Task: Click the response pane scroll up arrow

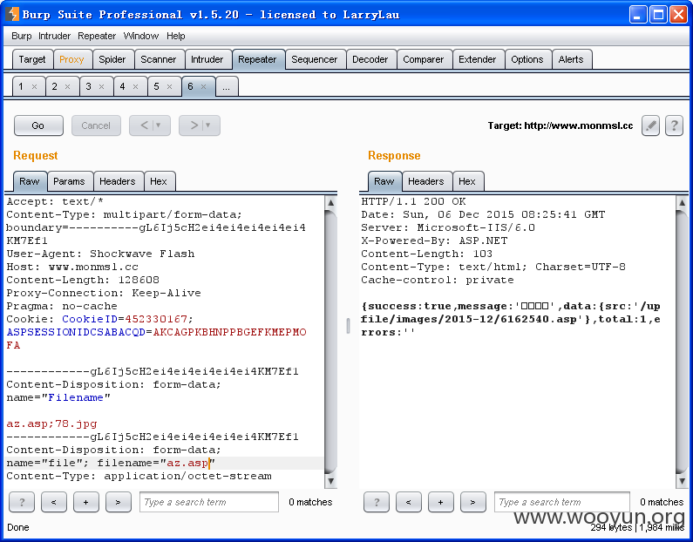Action: (682, 203)
